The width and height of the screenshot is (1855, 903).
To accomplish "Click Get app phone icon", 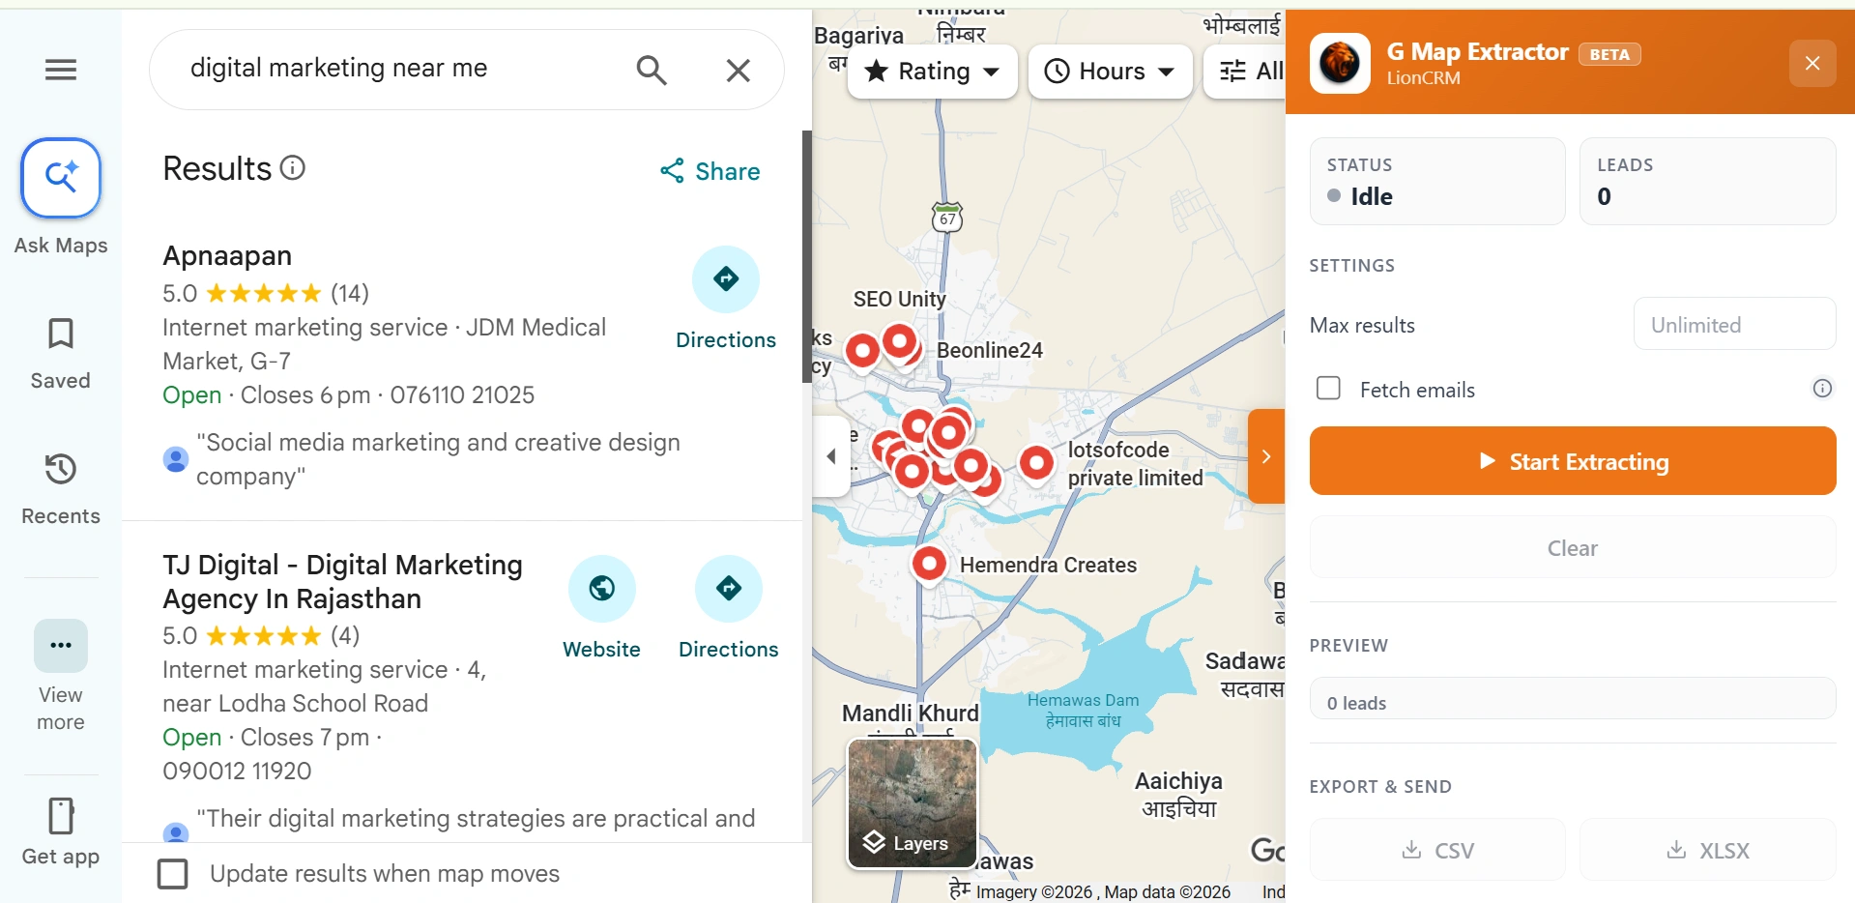I will click(61, 816).
